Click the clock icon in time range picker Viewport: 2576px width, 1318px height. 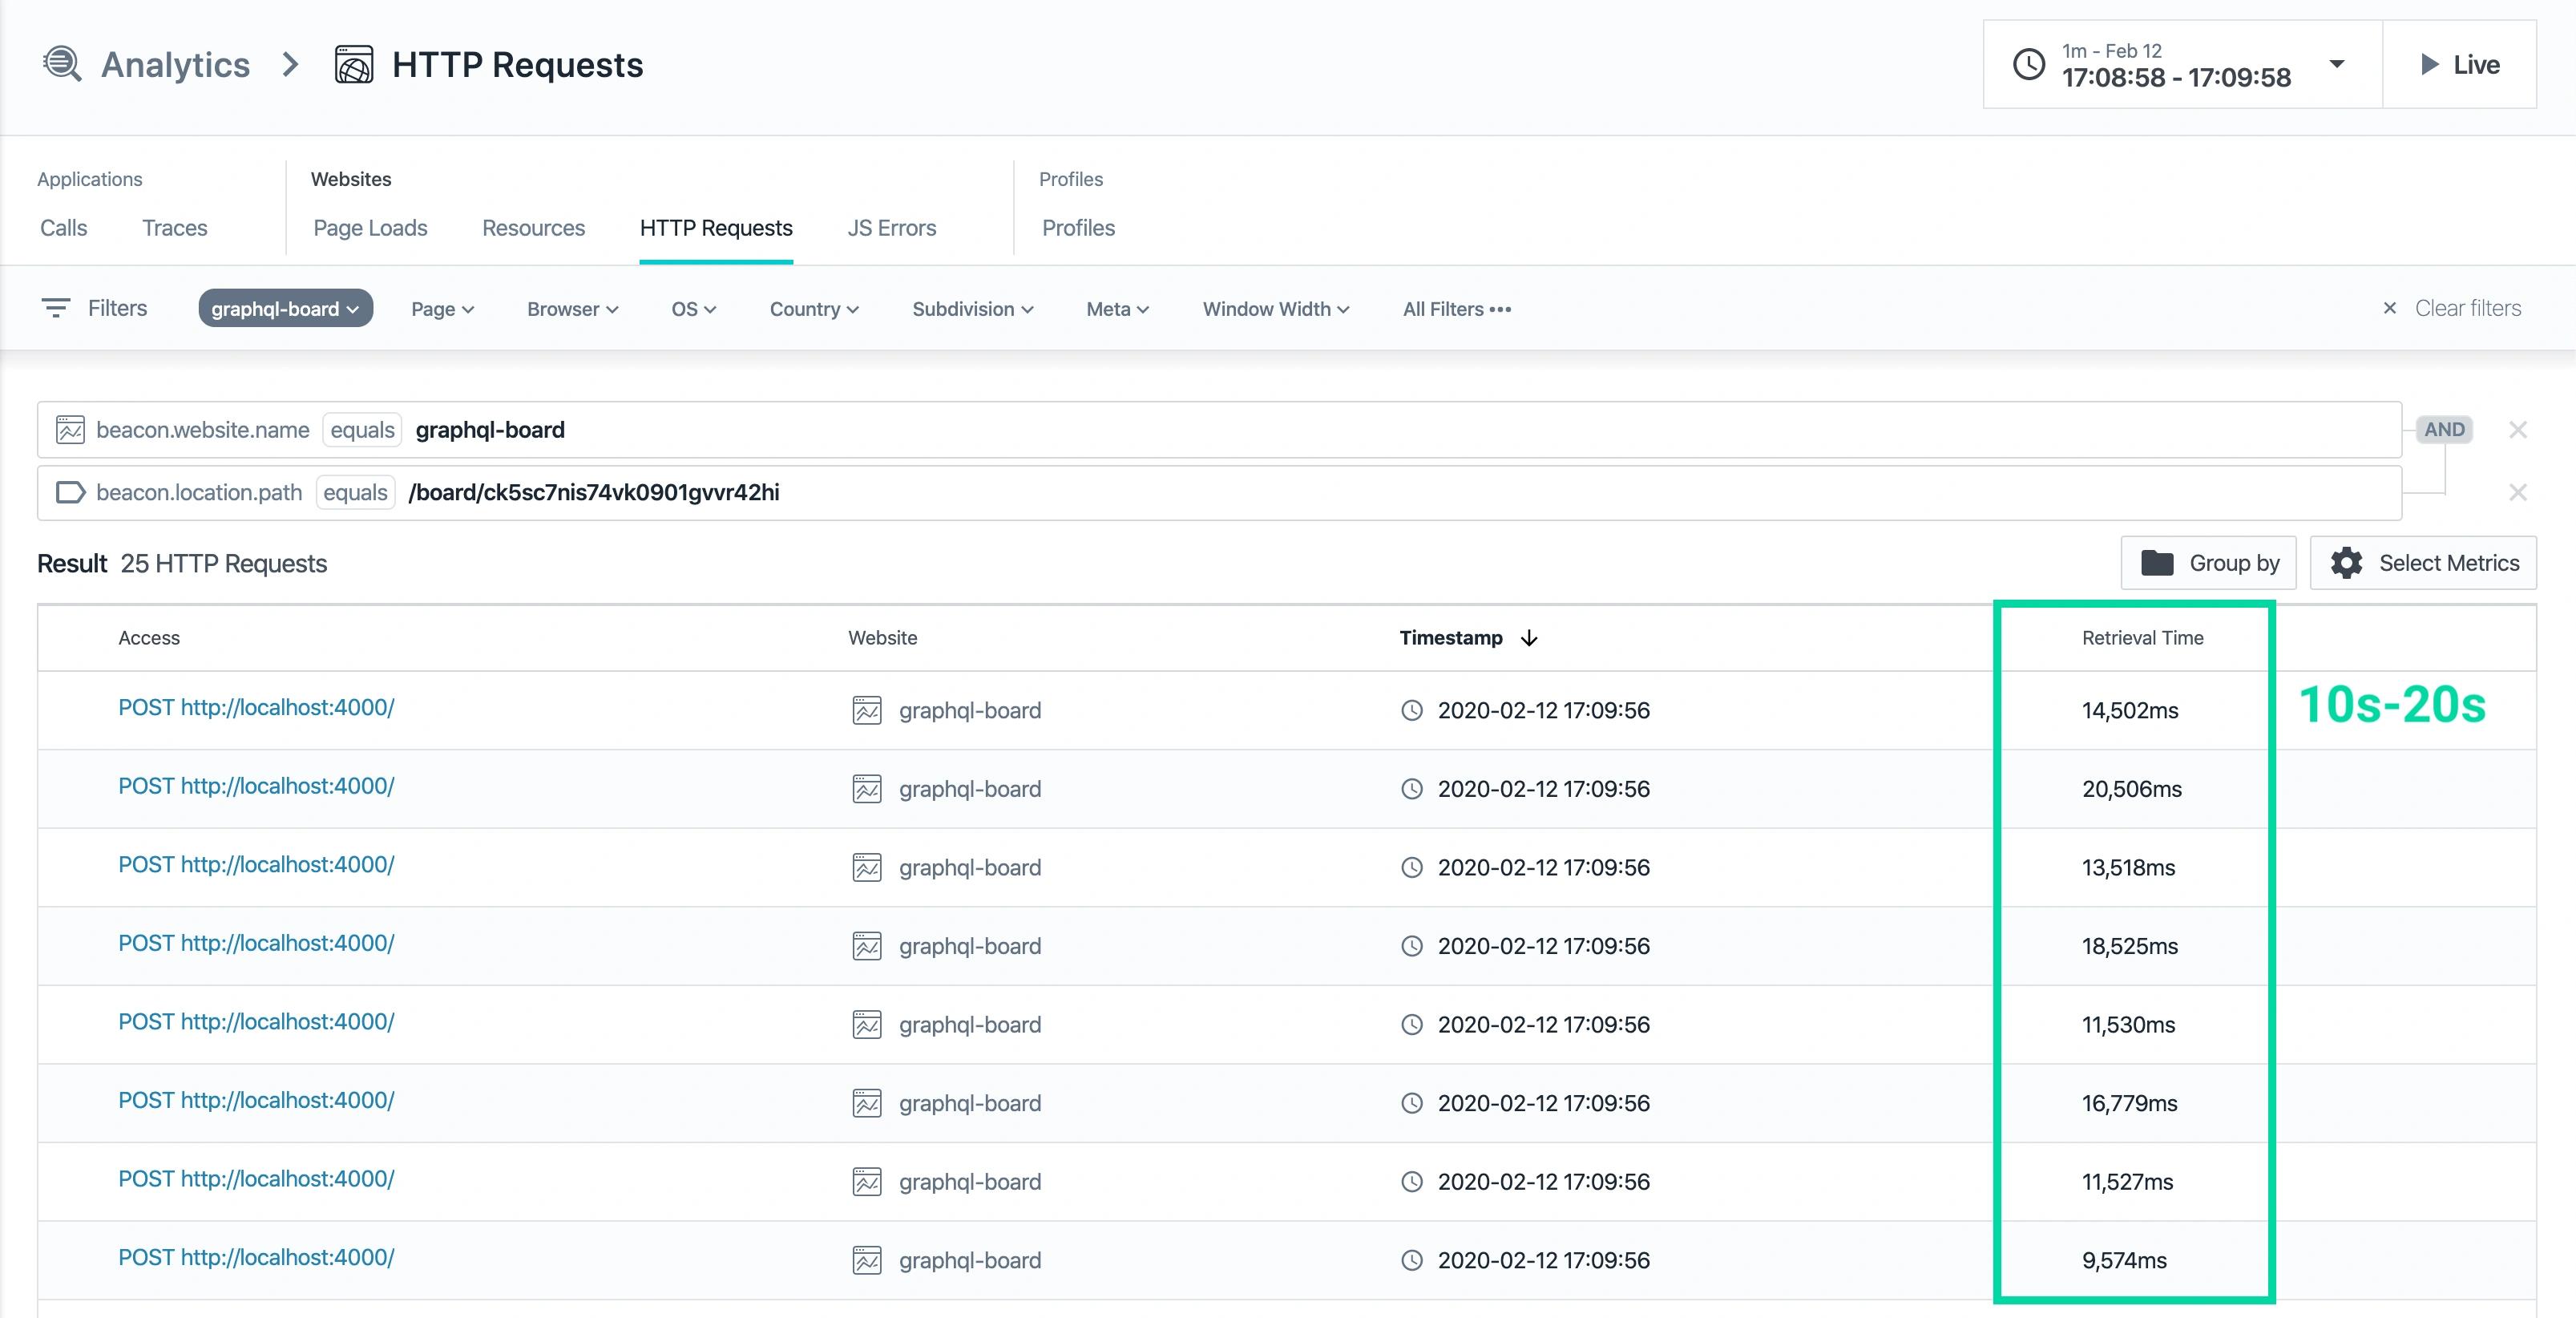point(2029,64)
